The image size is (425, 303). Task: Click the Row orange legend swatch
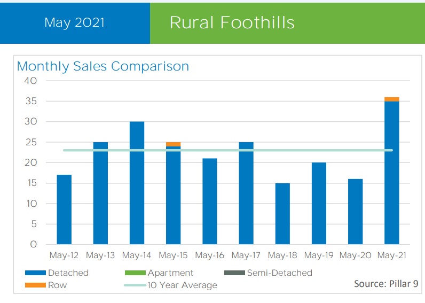tap(35, 285)
